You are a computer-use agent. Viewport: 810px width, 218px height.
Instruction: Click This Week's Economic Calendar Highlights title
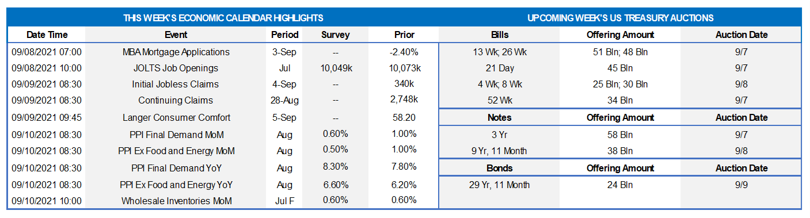pos(223,18)
